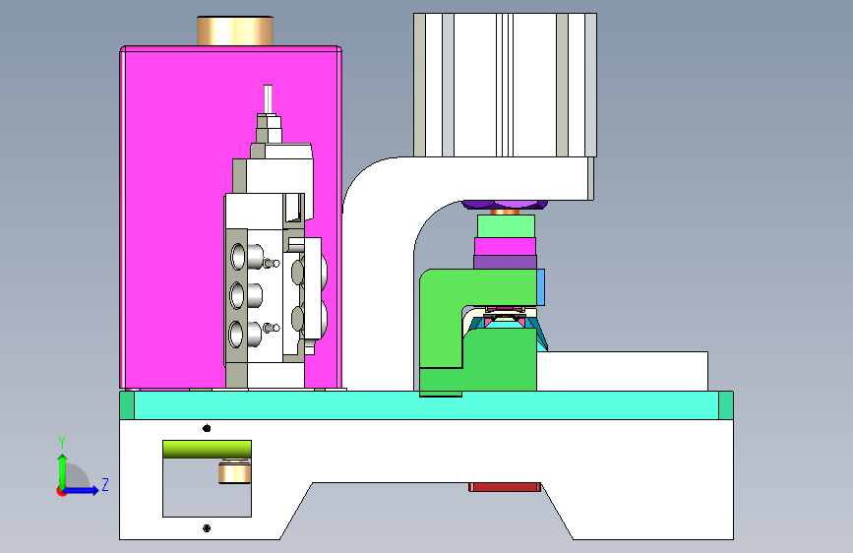Click the blue Z axis arrow
The image size is (853, 553).
pyautogui.click(x=82, y=490)
